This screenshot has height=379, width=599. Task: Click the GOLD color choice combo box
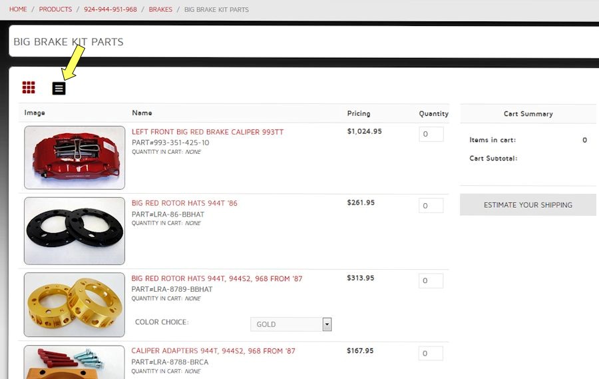coord(286,324)
